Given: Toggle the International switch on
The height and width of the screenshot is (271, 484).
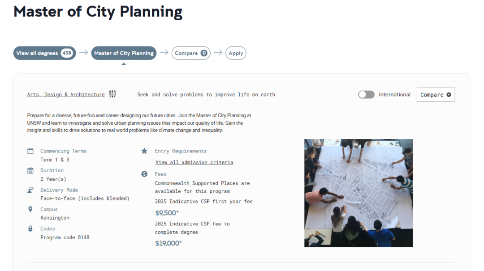Looking at the screenshot, I should tap(366, 94).
